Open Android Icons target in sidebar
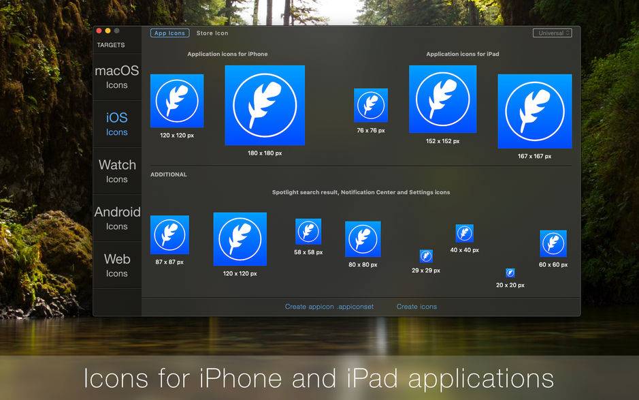The height and width of the screenshot is (400, 639). pyautogui.click(x=117, y=218)
